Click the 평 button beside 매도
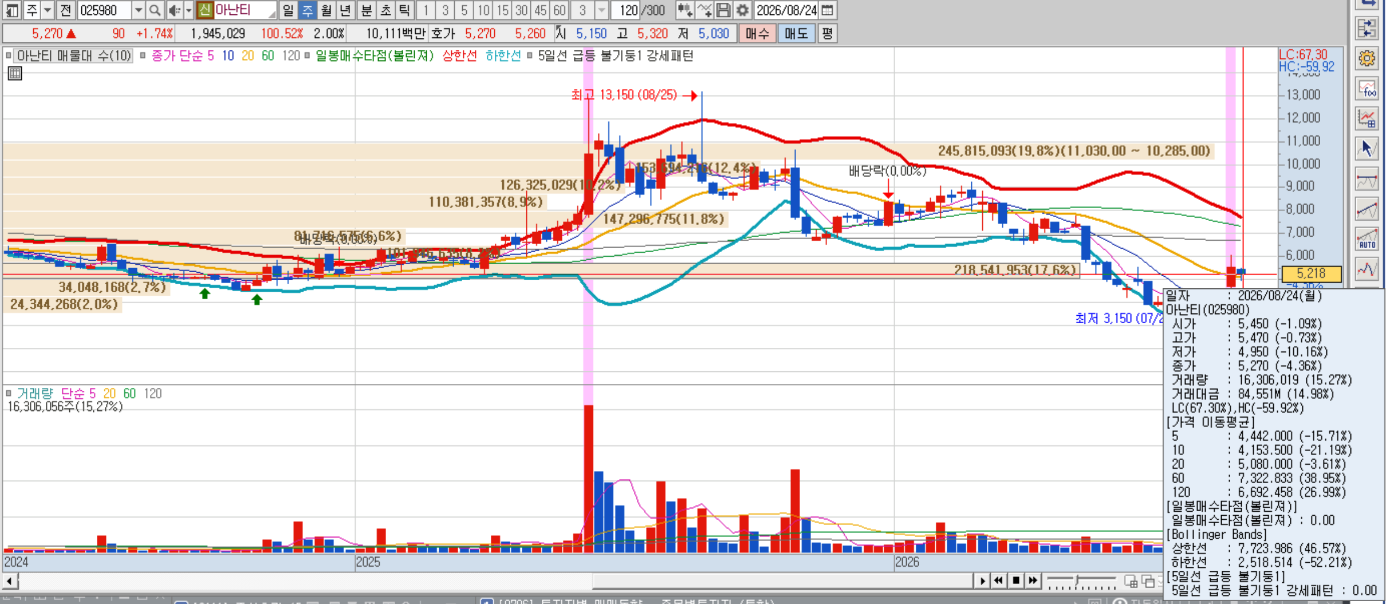 pyautogui.click(x=827, y=33)
